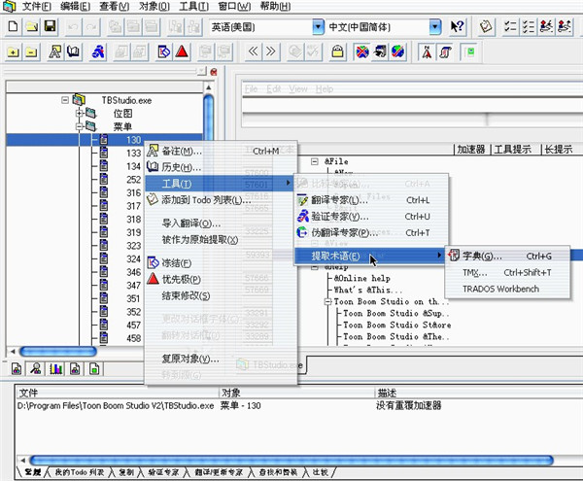Collapse the TBStudio.exe tree node
The height and width of the screenshot is (481, 583).
coord(65,100)
